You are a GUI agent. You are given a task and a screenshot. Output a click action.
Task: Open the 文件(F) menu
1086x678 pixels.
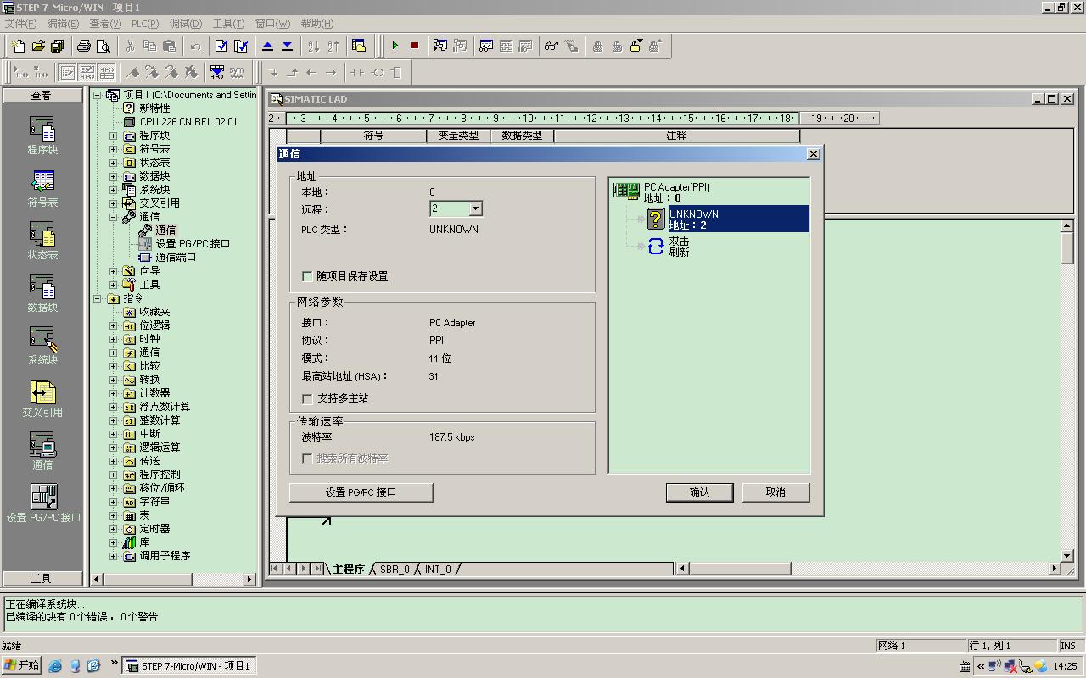coord(21,24)
